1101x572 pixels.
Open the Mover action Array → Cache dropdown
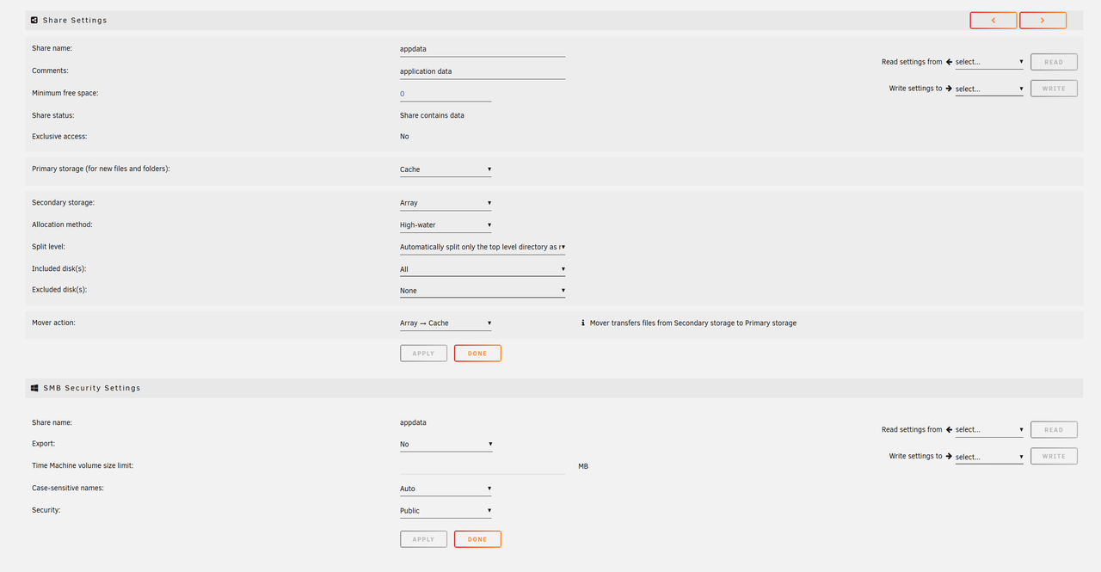446,323
